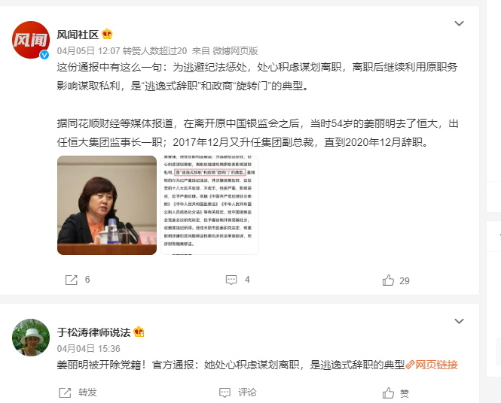Viewport: 501px width, 403px height.
Task: Click the blue verified badge on 风闻 avatar
Action: (x=44, y=55)
